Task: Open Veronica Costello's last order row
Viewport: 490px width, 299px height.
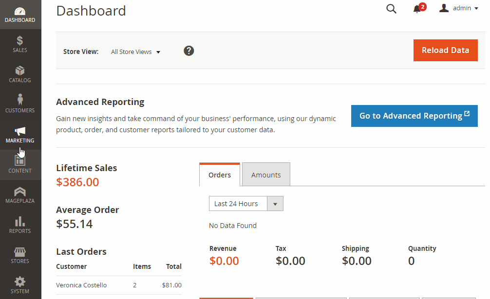Action: pos(118,285)
